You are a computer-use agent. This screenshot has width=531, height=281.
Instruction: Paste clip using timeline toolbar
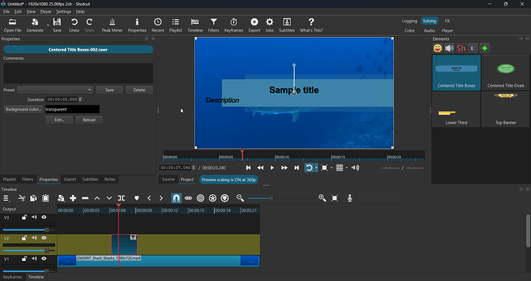tap(45, 198)
